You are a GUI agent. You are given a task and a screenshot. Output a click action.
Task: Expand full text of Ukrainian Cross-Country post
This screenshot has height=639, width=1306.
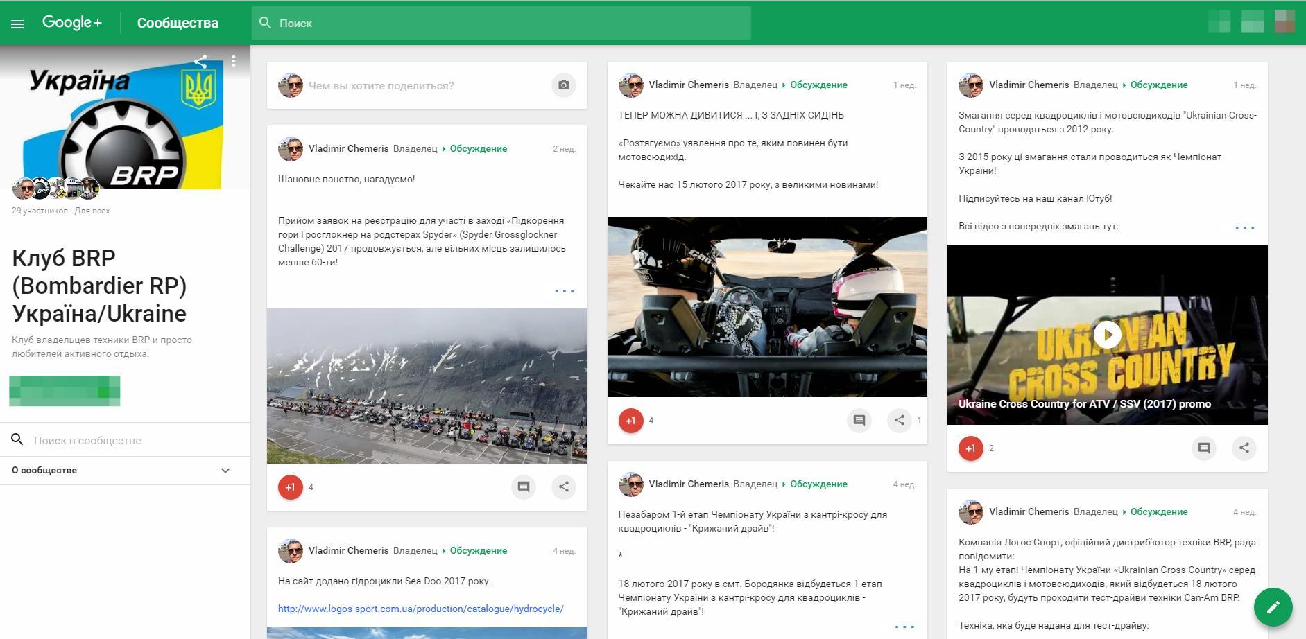(x=1244, y=227)
